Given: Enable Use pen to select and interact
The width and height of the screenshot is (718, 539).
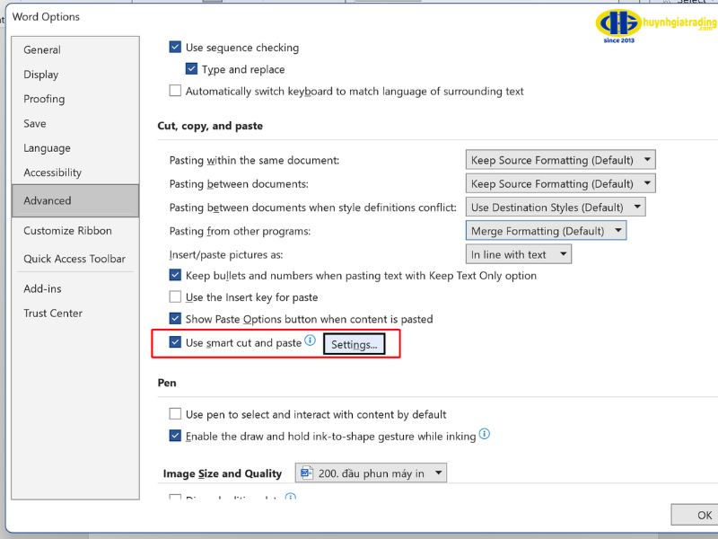Looking at the screenshot, I should (175, 414).
